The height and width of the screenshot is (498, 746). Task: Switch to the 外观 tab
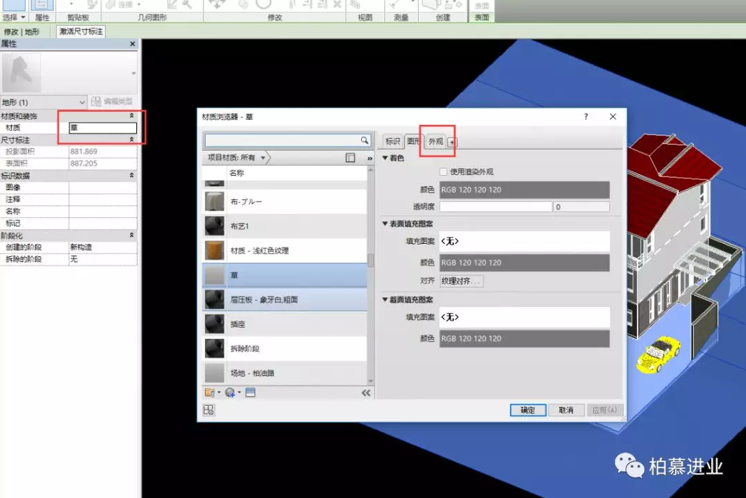point(436,141)
